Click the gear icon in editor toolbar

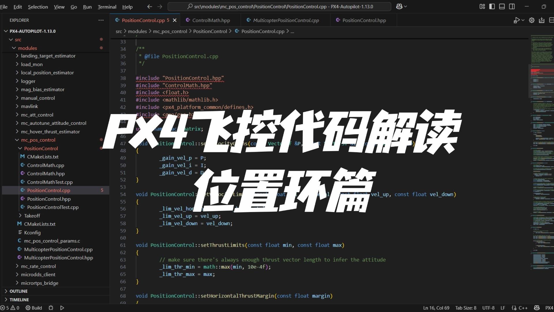[x=531, y=20]
